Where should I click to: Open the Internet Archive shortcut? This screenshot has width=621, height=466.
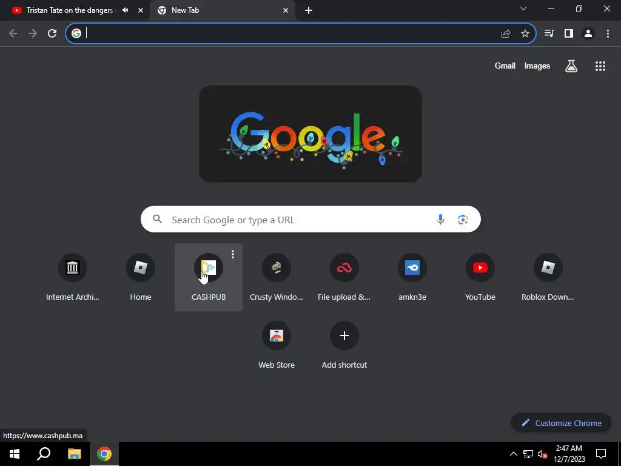(73, 277)
